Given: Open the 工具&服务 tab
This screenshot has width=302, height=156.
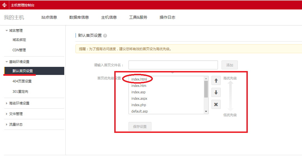Looking at the screenshot, I should 138,17.
